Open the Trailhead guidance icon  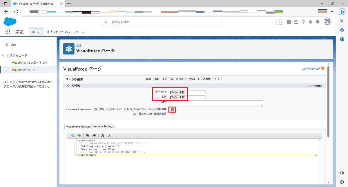(296, 22)
